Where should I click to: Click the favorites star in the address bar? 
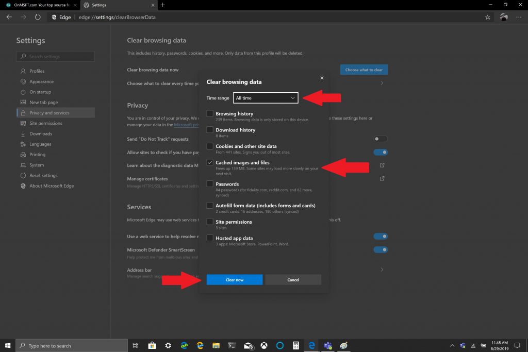pos(488,16)
